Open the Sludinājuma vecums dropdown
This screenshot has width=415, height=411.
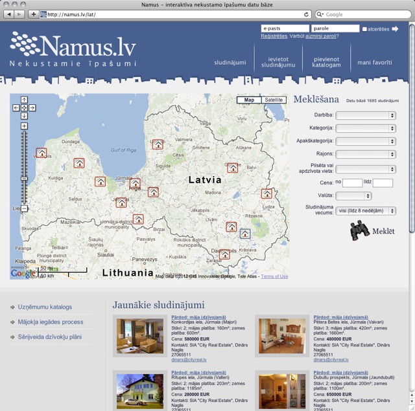(x=366, y=211)
